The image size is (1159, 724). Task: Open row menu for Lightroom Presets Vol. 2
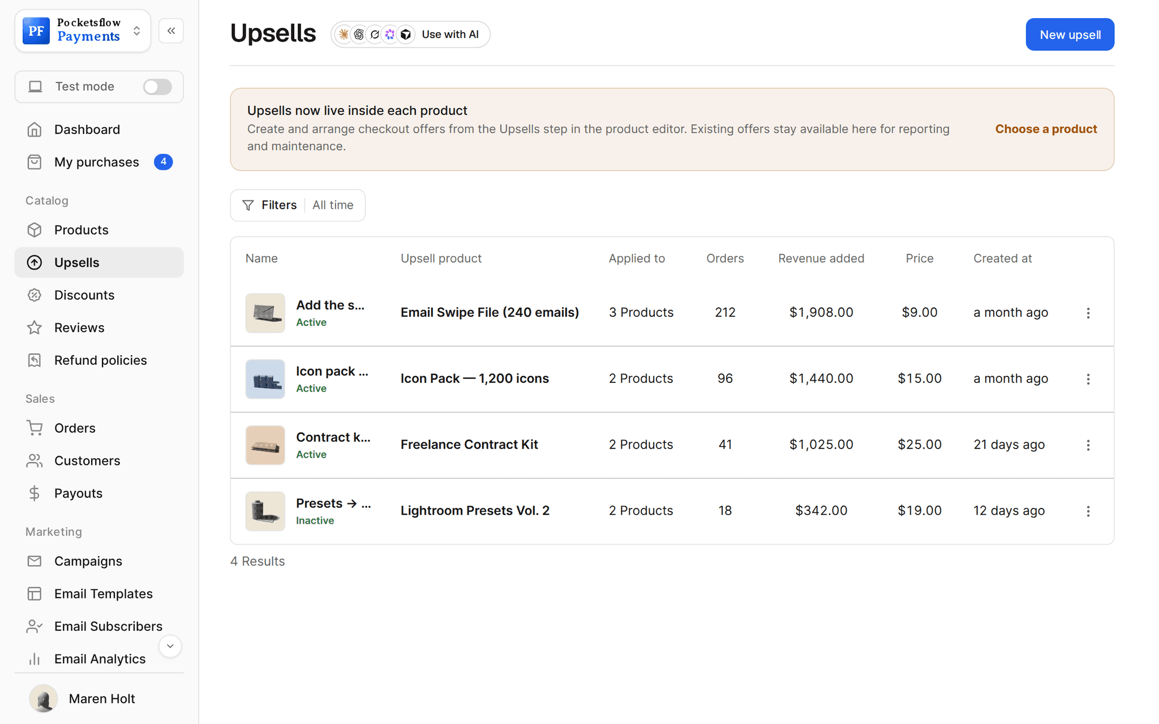1088,511
